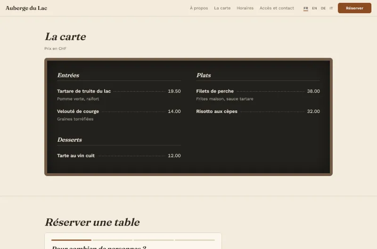Click the Entrées section heading
377x249 pixels.
click(68, 75)
